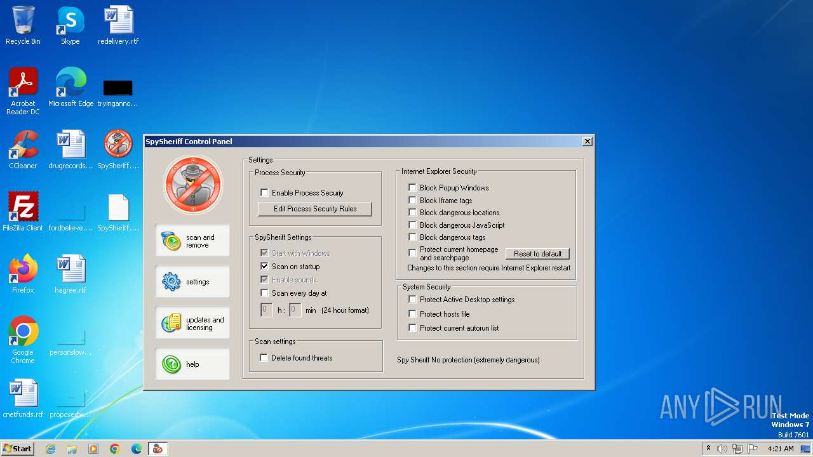Click the grayed Enable sounds checkbox
Image resolution: width=813 pixels, height=457 pixels.
[x=265, y=280]
